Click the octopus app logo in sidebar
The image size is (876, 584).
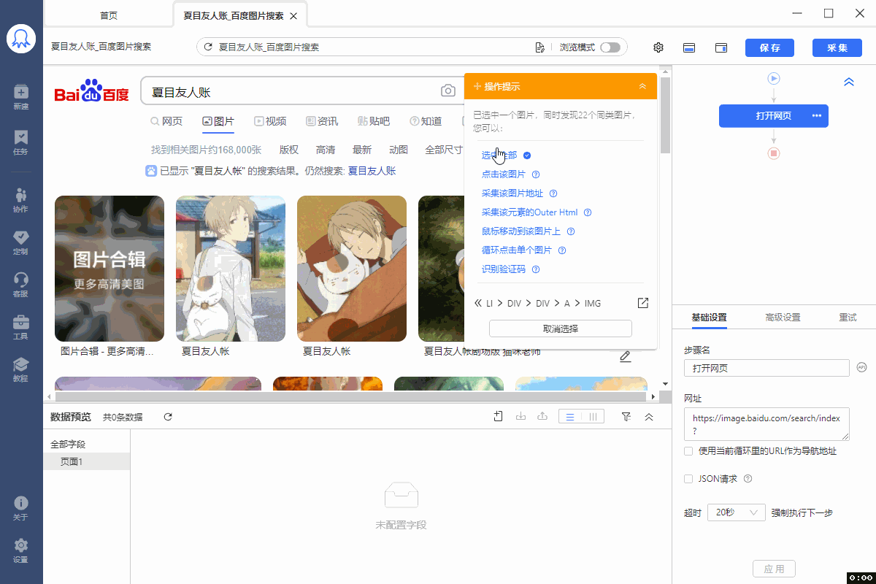pyautogui.click(x=21, y=39)
